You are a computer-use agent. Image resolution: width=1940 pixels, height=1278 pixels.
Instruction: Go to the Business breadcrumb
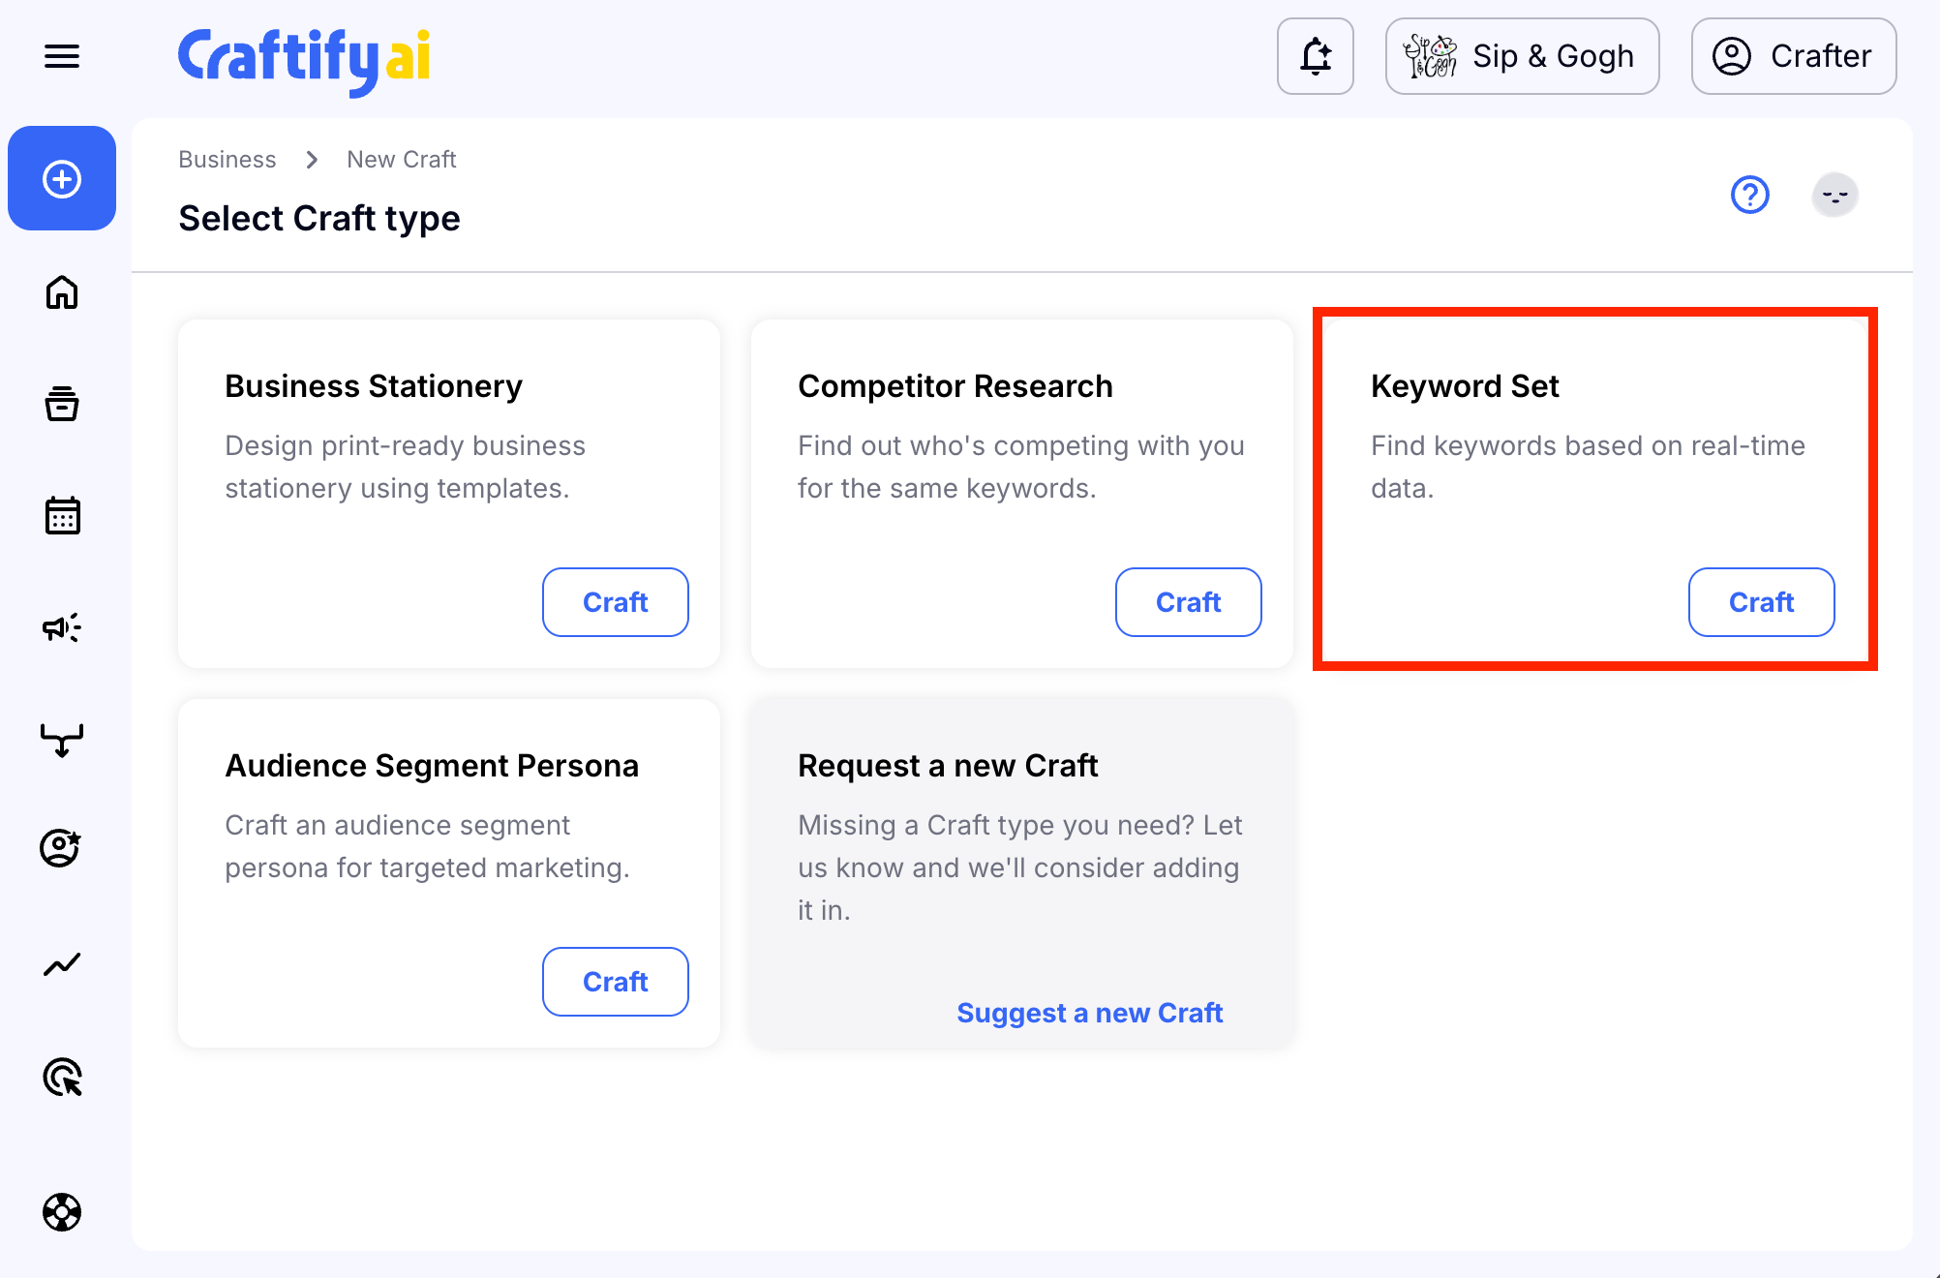tap(227, 160)
